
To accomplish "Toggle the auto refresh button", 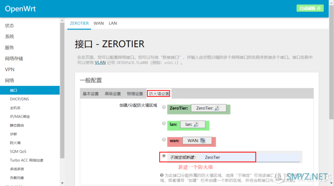I will coord(310,8).
